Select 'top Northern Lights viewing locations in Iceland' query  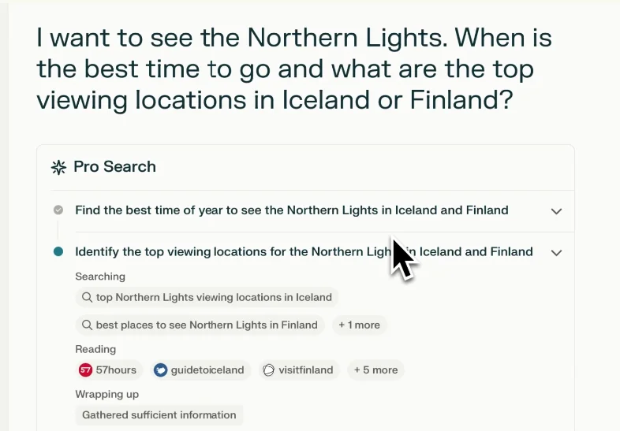207,297
